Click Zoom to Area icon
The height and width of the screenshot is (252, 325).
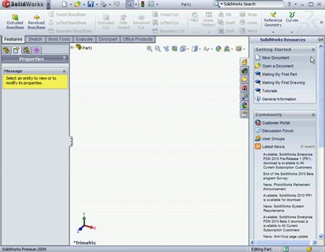coord(158,49)
